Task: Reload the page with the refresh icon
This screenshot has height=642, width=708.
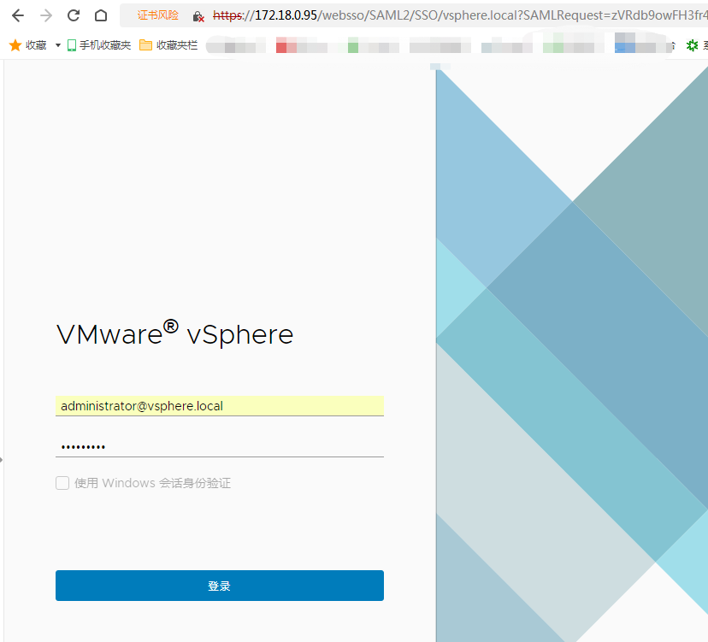Action: 74,15
